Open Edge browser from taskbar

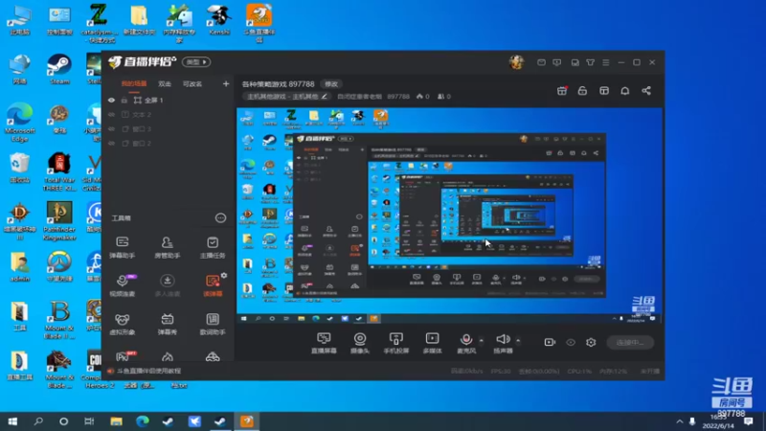143,421
